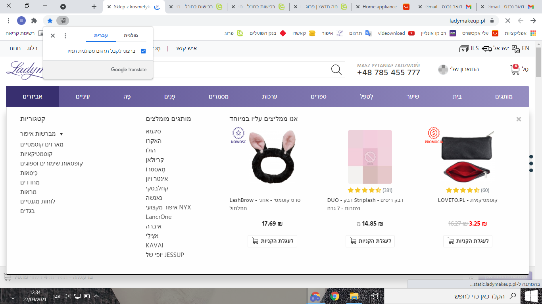Open the אביזרים menu item
The image size is (542, 304).
tap(33, 97)
